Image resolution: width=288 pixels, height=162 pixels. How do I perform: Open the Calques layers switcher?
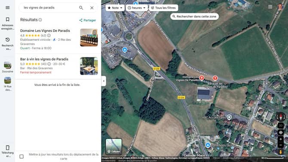coord(113,147)
